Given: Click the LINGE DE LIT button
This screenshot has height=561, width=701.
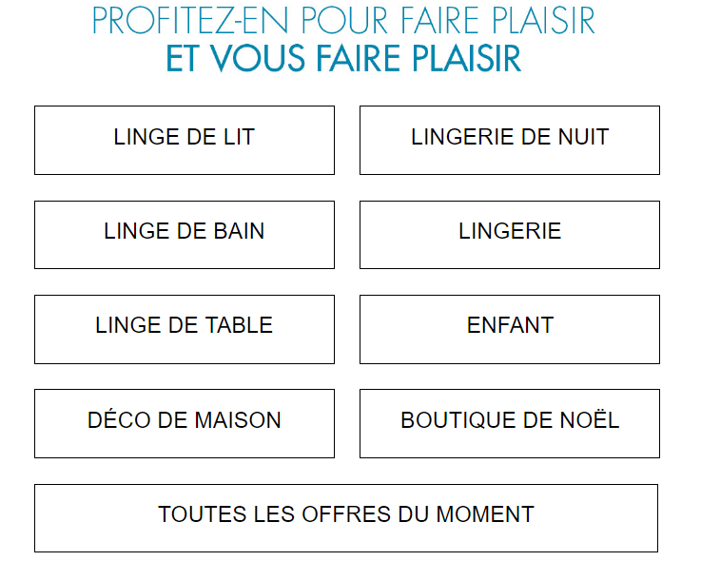Looking at the screenshot, I should [x=185, y=140].
